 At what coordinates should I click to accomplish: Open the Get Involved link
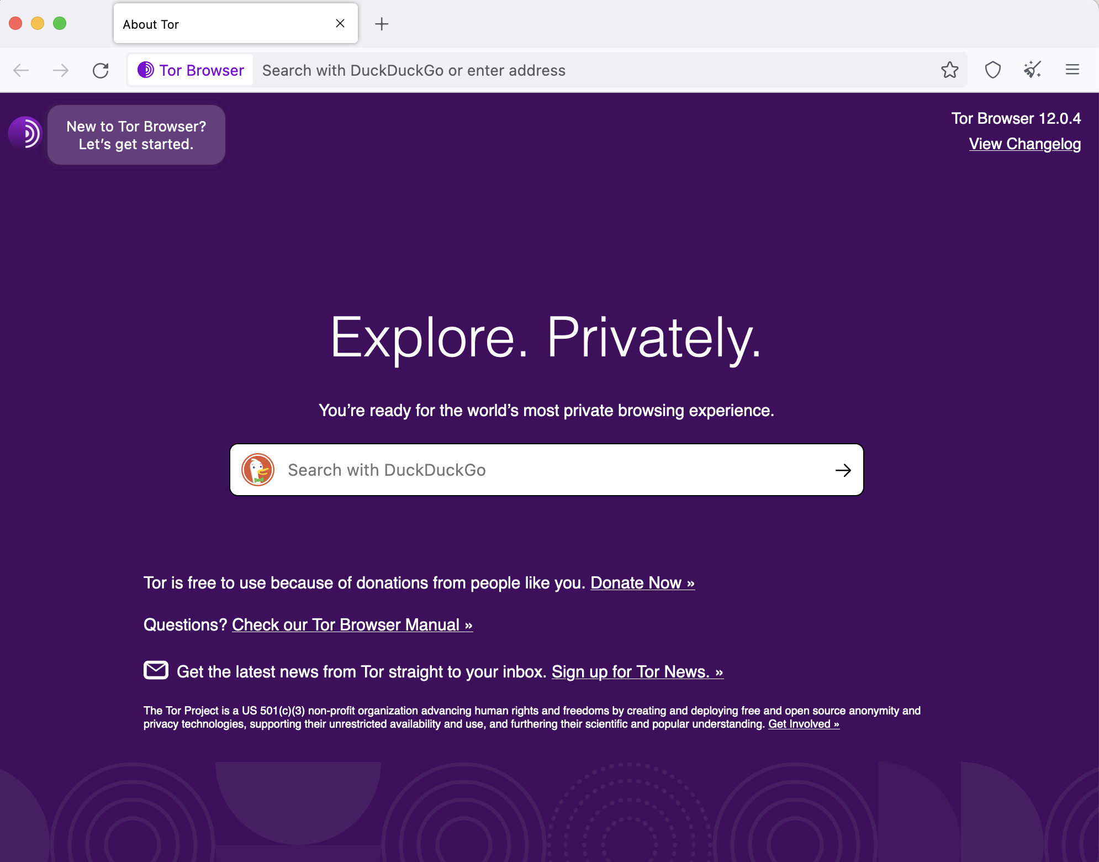point(804,724)
